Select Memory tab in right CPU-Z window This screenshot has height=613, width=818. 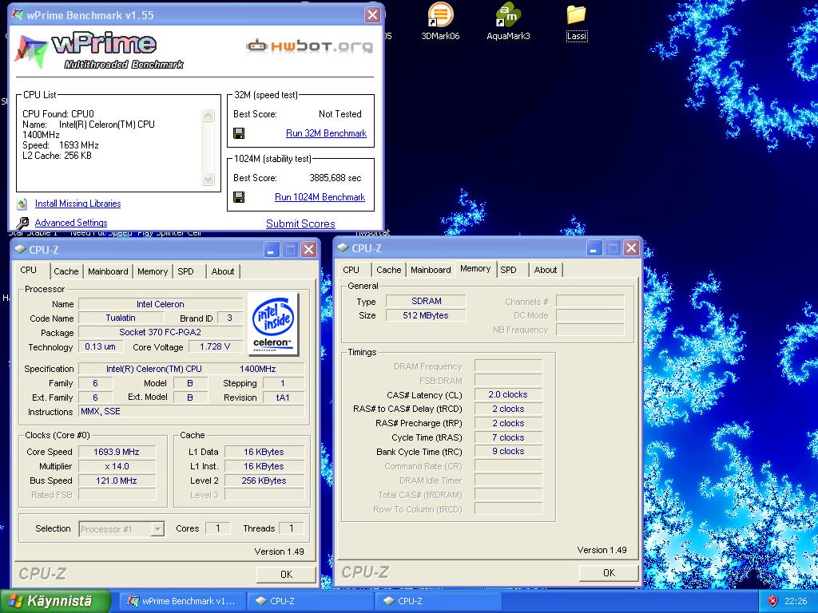click(x=475, y=268)
